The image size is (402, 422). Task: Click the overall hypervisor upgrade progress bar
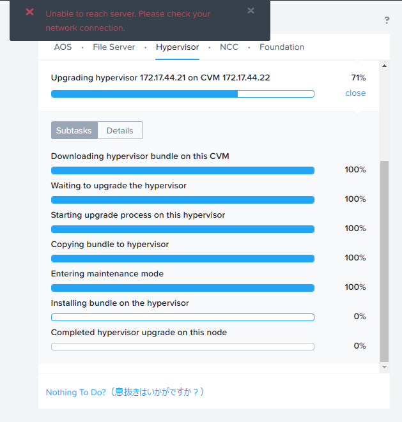(x=183, y=94)
